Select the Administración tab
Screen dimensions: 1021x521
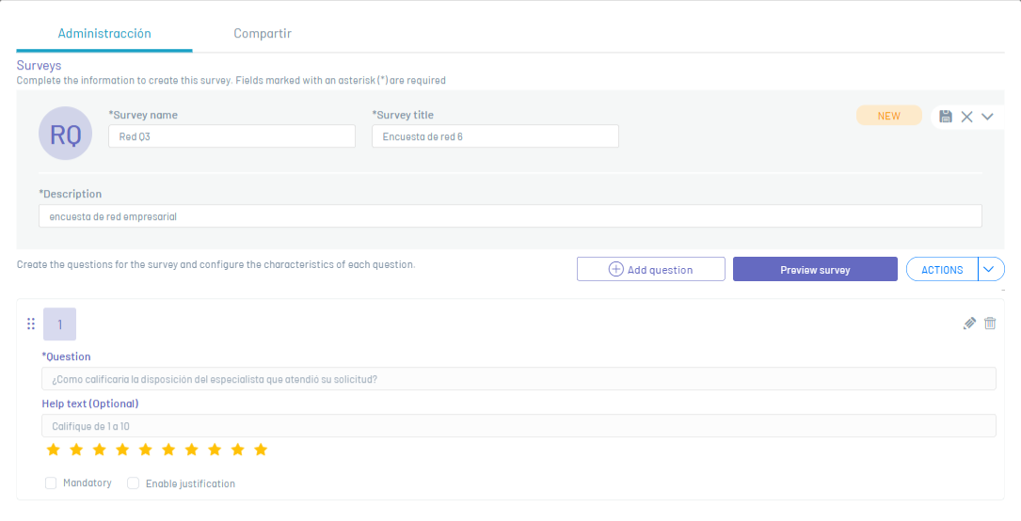pyautogui.click(x=104, y=34)
